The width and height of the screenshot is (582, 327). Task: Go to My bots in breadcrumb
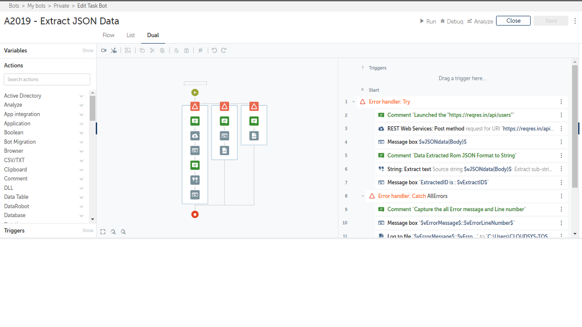pyautogui.click(x=36, y=6)
